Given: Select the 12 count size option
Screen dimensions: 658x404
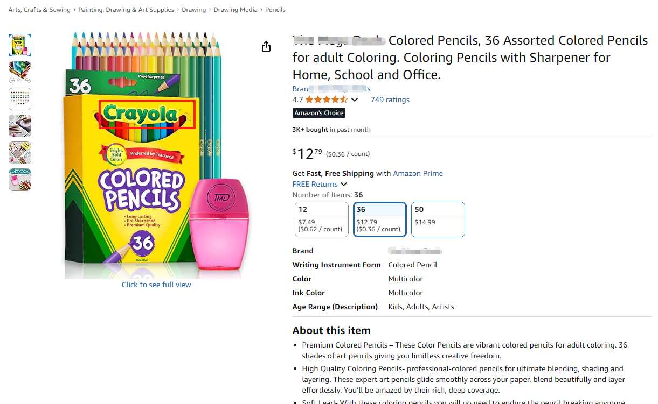Looking at the screenshot, I should (x=321, y=219).
